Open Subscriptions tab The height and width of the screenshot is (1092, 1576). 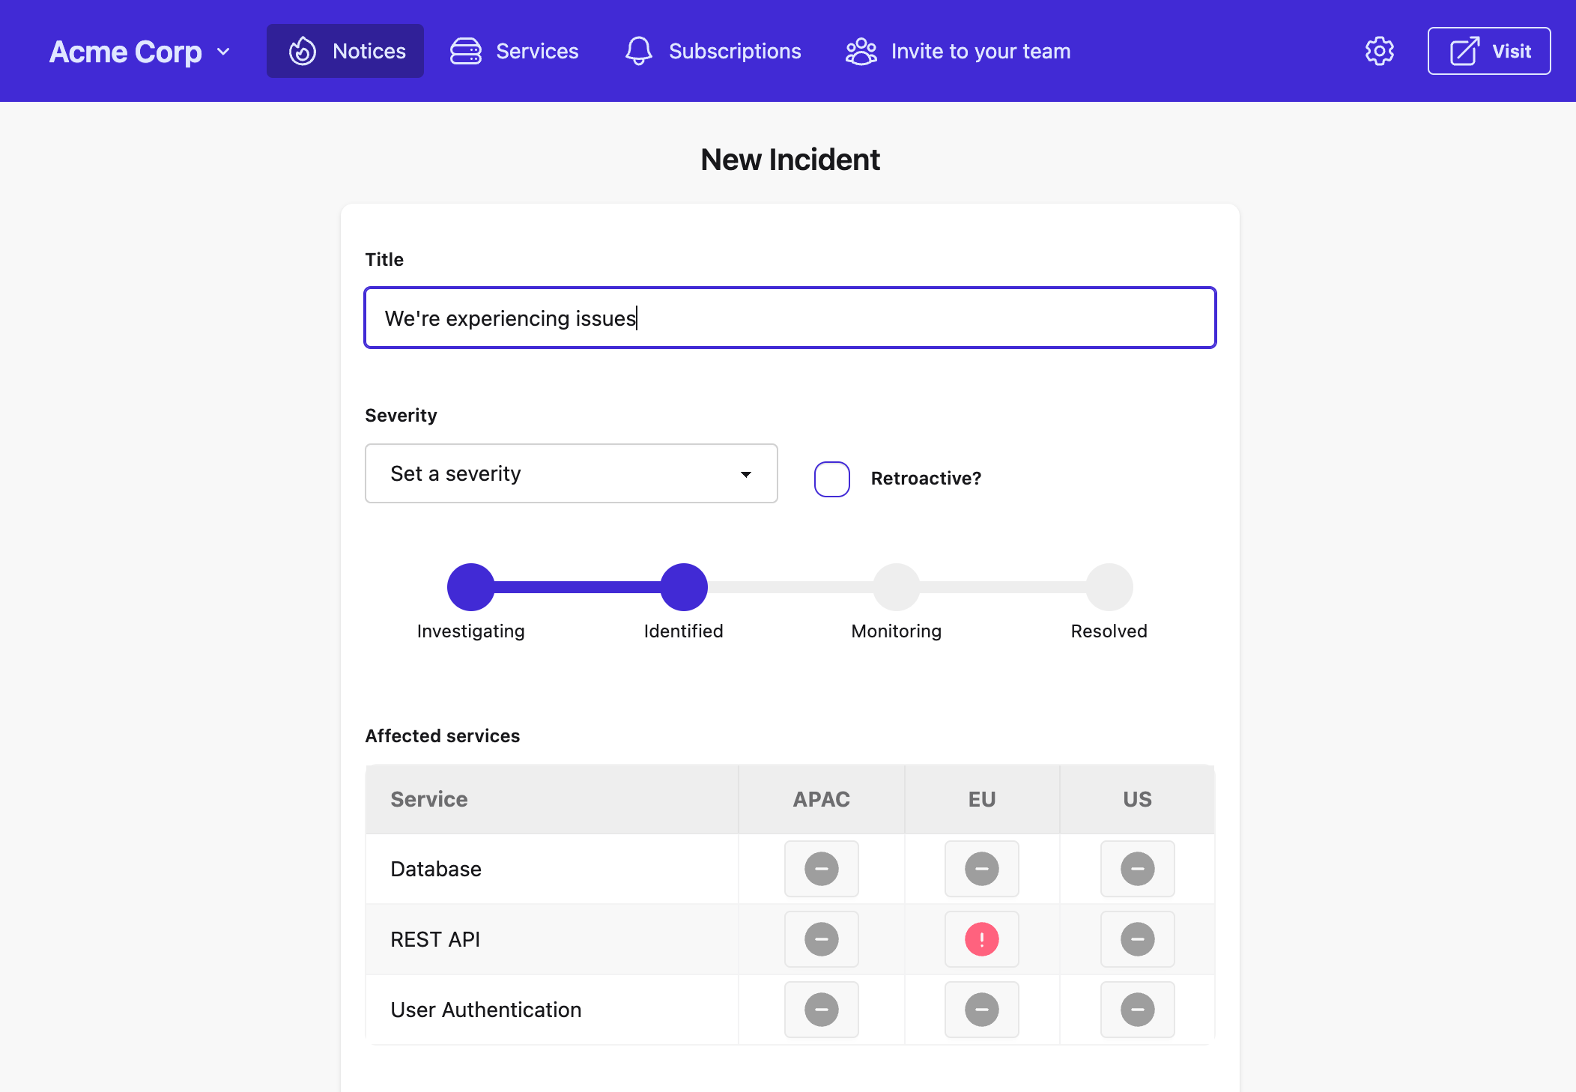(x=712, y=51)
